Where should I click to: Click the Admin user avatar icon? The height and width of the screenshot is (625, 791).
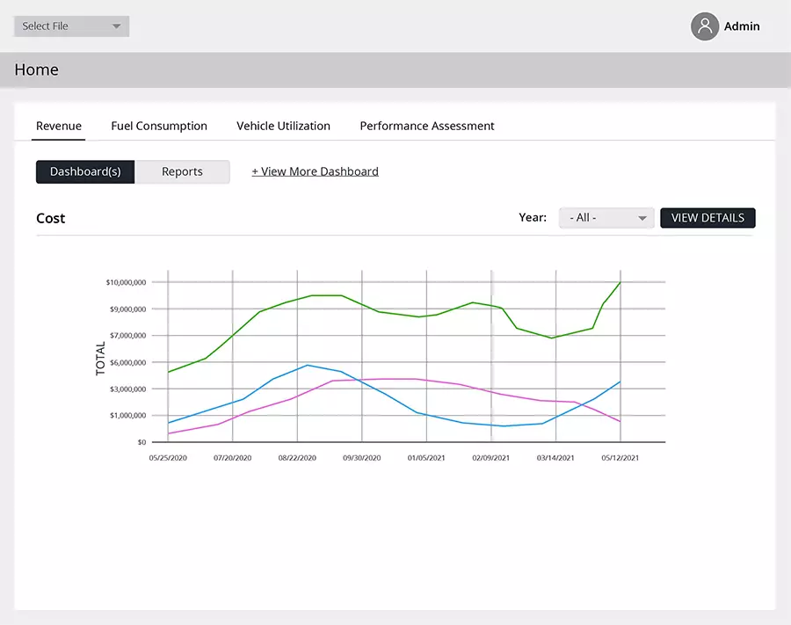705,26
